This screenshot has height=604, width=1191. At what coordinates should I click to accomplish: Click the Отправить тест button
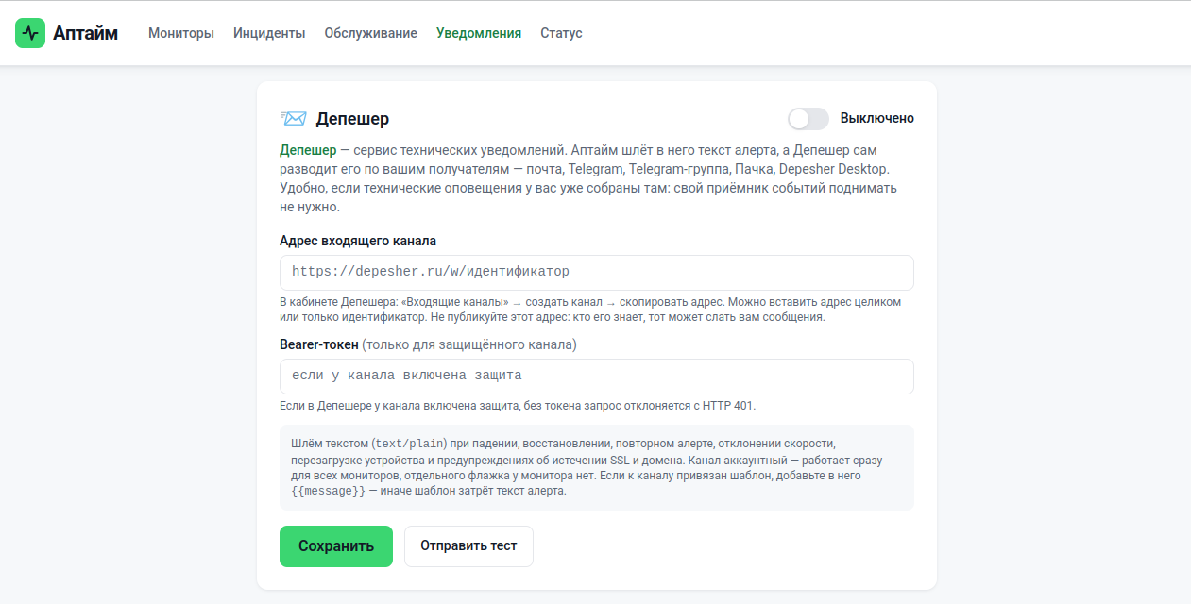(x=468, y=546)
